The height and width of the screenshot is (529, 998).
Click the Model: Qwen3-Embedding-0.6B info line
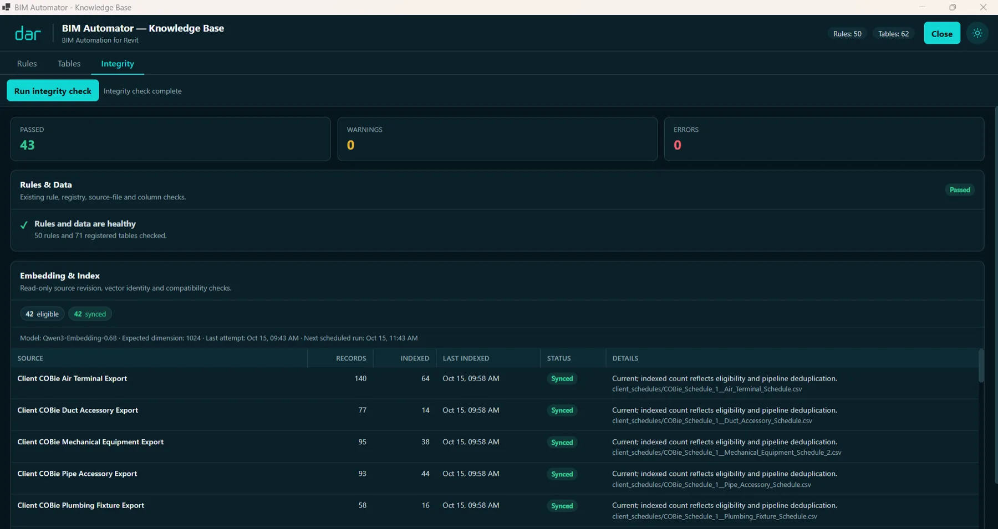(x=218, y=338)
